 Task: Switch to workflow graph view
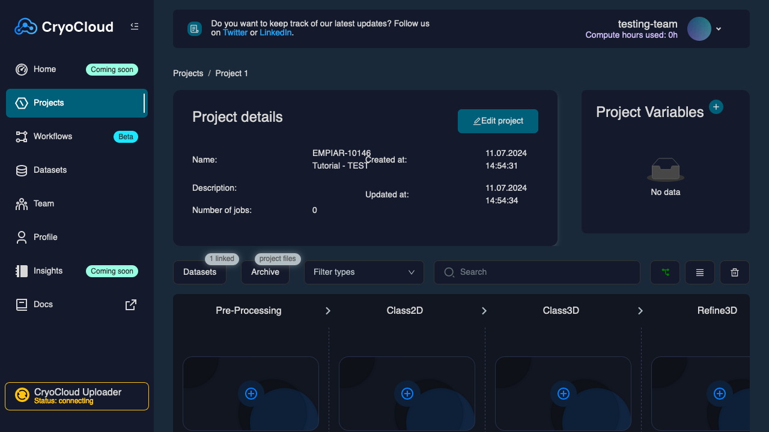[665, 272]
